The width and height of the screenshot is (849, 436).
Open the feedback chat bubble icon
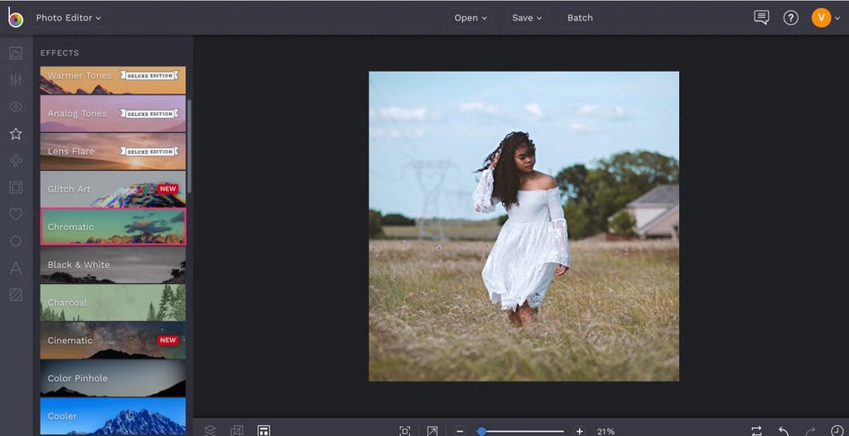pyautogui.click(x=761, y=18)
